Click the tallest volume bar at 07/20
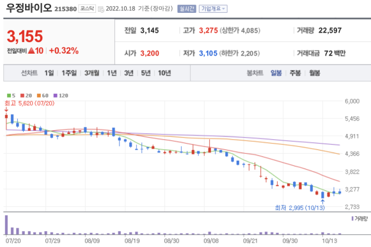The image size is (371, 247). [x=6, y=225]
